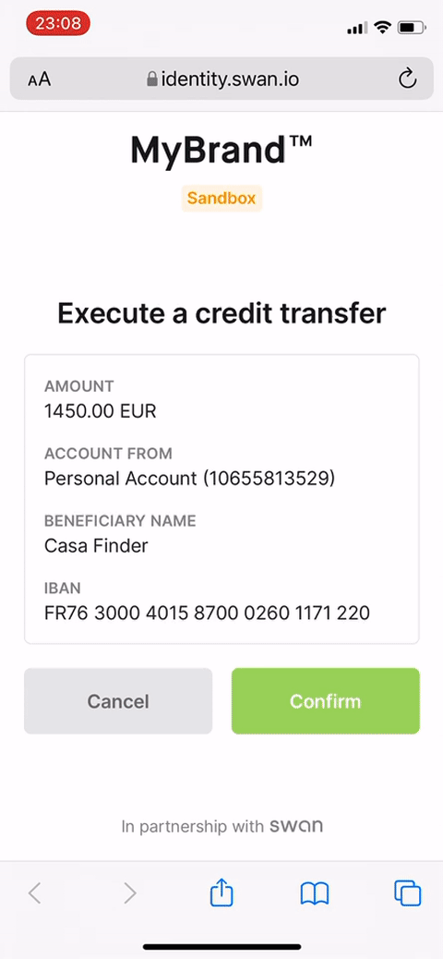Cancel the credit transfer
Viewport: 443px width, 959px height.
pyautogui.click(x=118, y=701)
